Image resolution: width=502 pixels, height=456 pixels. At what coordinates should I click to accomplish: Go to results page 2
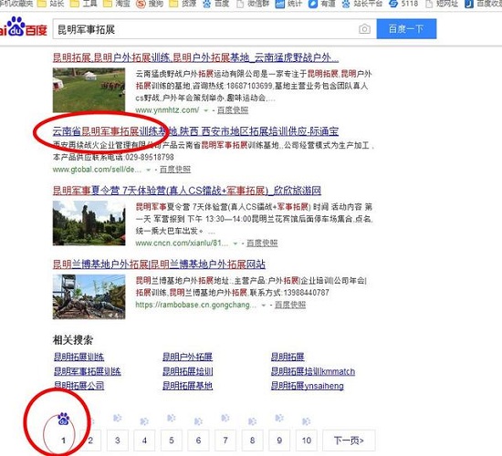coord(90,440)
